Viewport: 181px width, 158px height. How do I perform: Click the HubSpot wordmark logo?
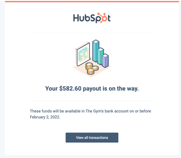(x=92, y=18)
